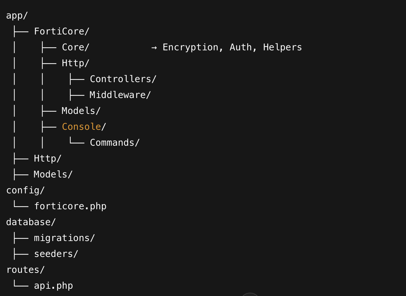Click the config/ directory line
Screen dimensions: 406x296
pyautogui.click(x=25, y=190)
